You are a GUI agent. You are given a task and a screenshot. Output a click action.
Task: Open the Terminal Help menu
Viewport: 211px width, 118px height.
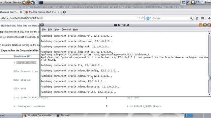(75, 29)
